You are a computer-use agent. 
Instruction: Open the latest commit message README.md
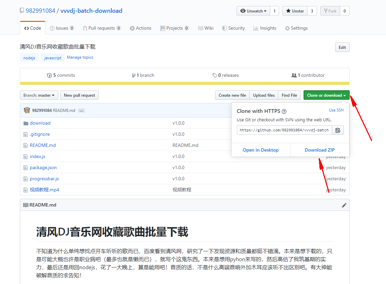pos(64,111)
